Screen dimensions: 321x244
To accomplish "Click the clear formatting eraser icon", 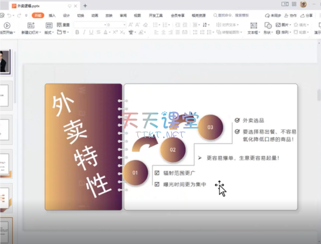I will click(145, 25).
